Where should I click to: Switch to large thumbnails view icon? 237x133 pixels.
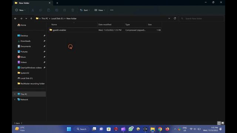pyautogui.click(x=223, y=123)
